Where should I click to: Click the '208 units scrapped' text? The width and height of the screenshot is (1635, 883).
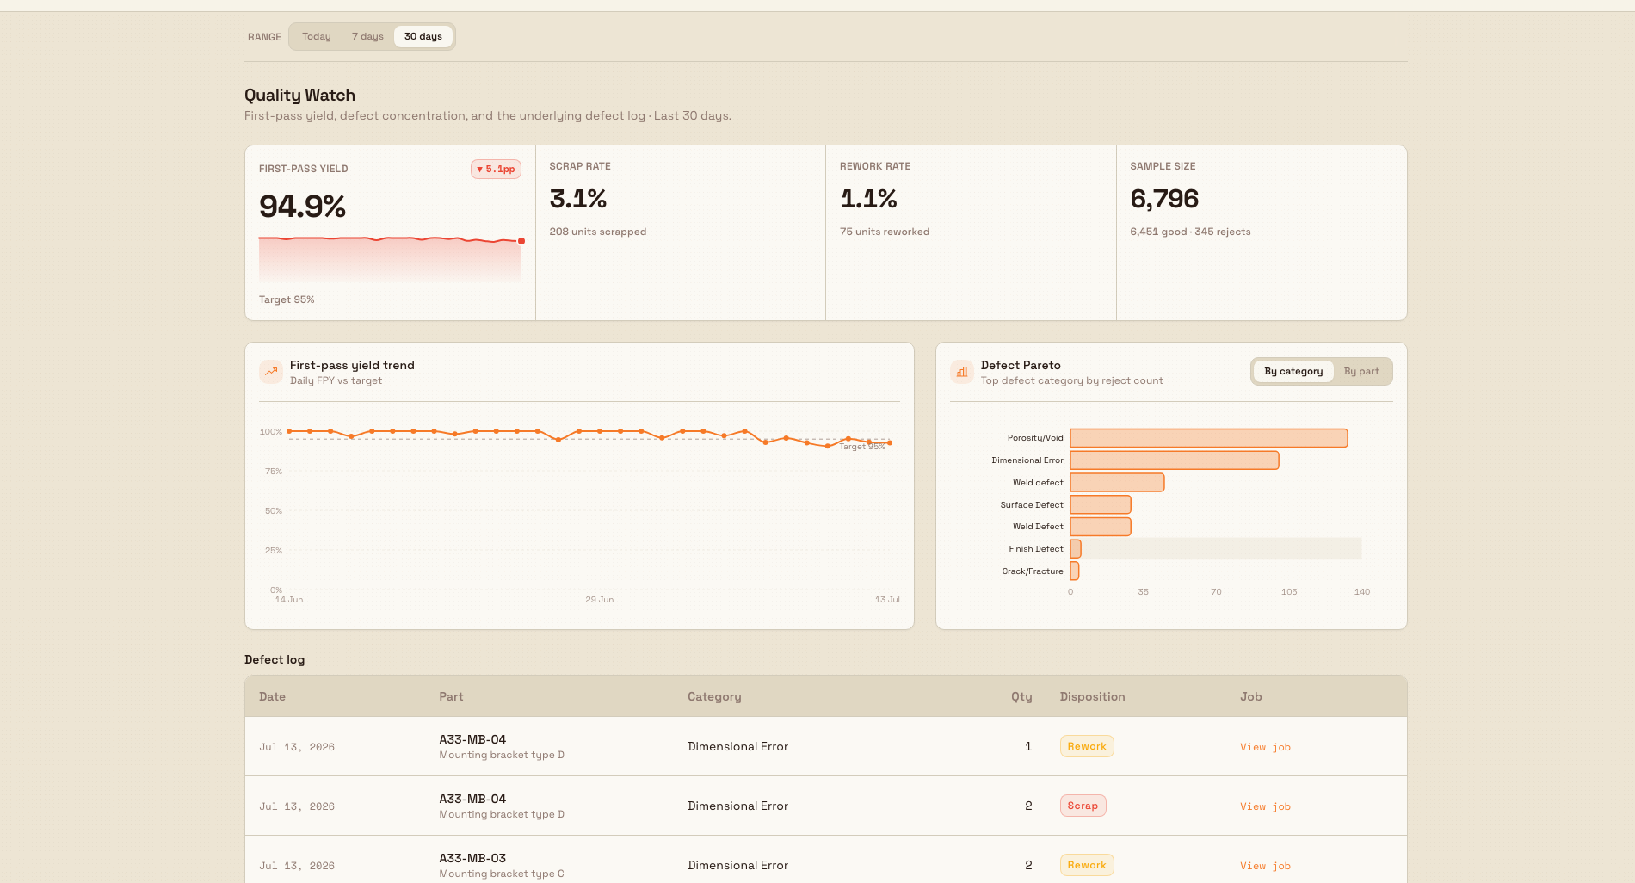(598, 232)
